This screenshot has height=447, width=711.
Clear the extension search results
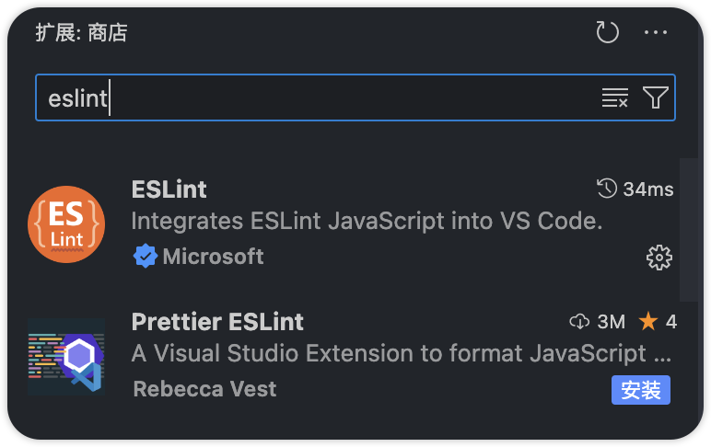(614, 98)
